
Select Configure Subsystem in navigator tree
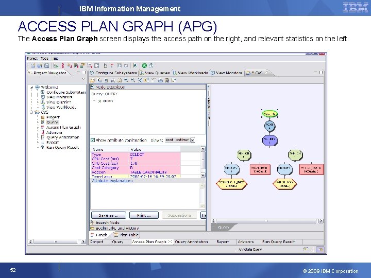tap(63, 92)
